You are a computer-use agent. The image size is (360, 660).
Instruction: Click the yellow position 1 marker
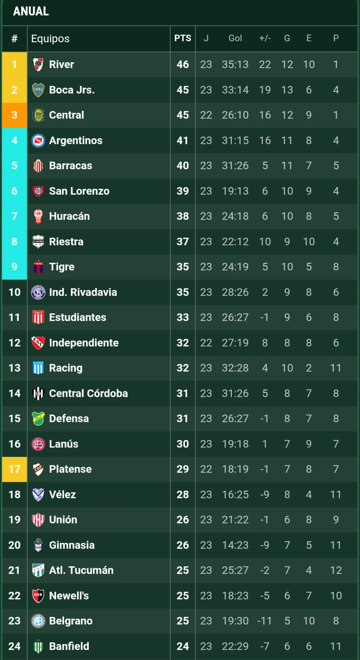[x=14, y=64]
